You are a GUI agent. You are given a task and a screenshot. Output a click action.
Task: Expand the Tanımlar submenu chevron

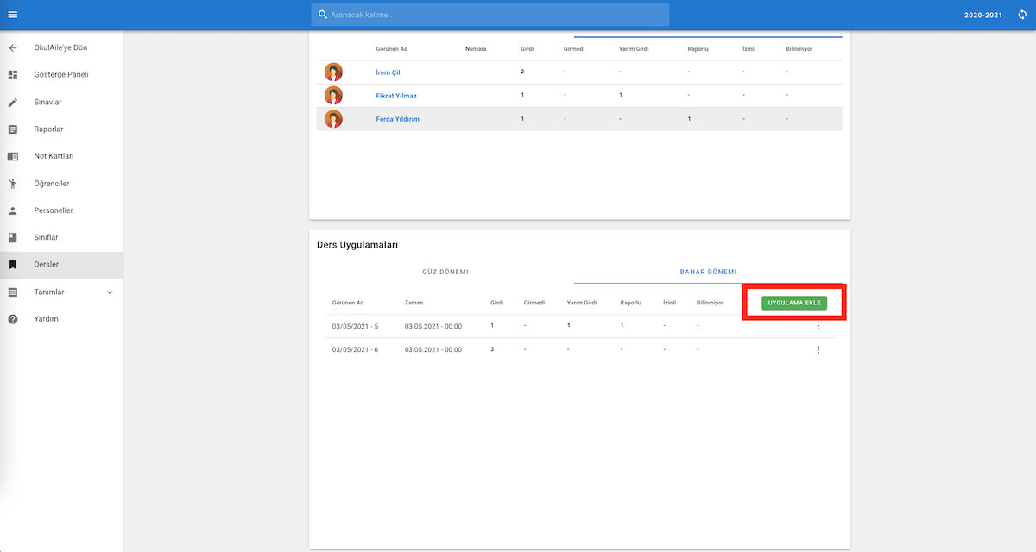pos(110,292)
